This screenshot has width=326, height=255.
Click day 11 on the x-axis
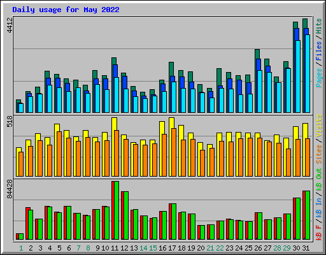tap(115, 248)
